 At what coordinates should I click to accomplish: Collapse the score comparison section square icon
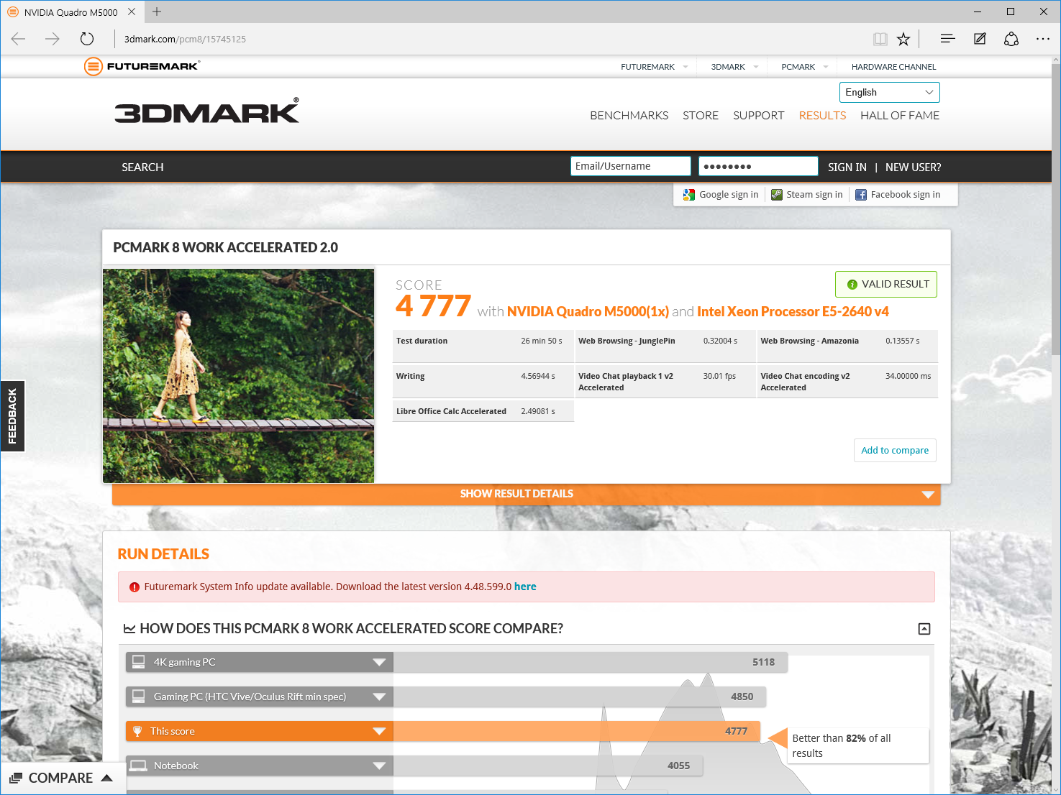[924, 629]
